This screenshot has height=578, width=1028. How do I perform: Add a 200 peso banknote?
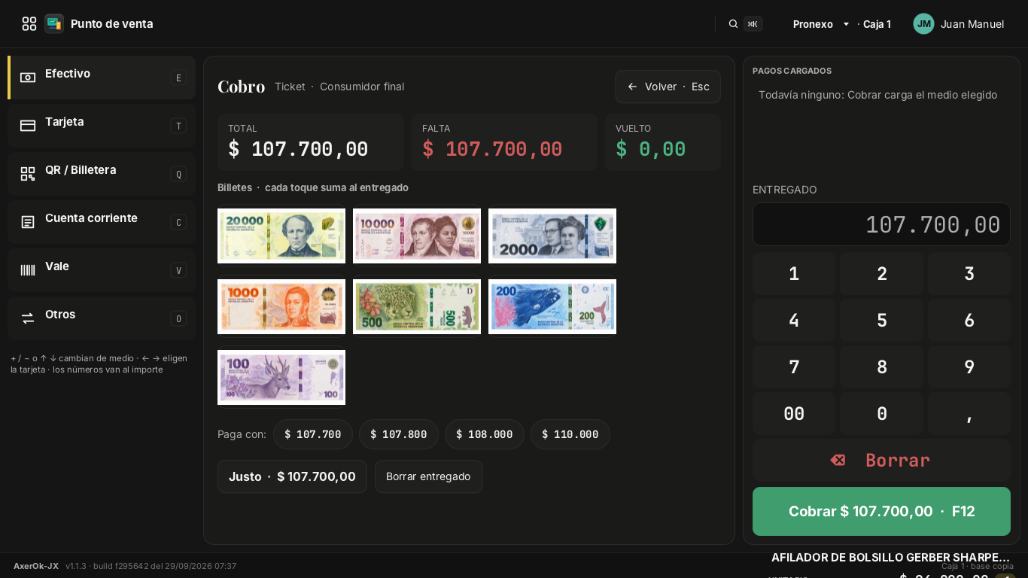[552, 307]
